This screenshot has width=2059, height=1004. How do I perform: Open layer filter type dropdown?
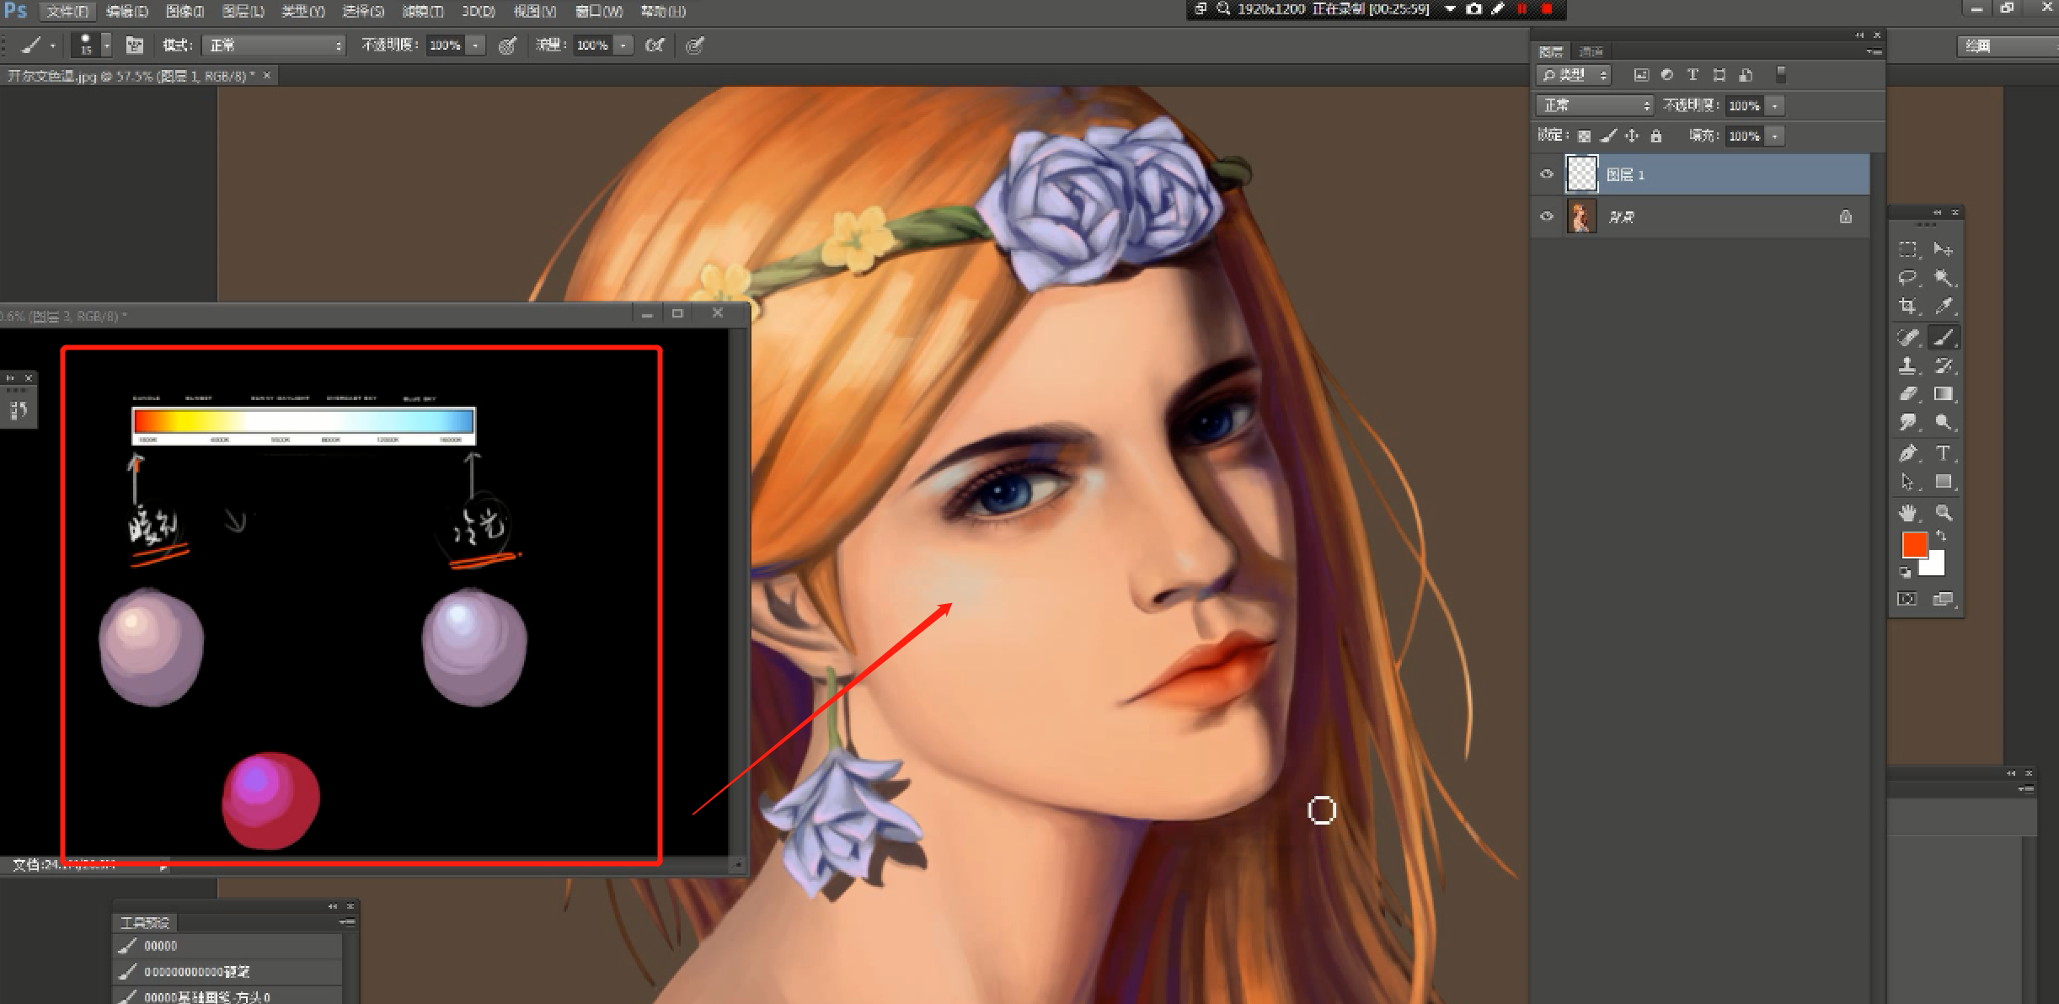pos(1574,75)
